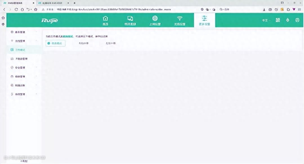
Task: Click the browser reload button
Action: click(x=16, y=9)
